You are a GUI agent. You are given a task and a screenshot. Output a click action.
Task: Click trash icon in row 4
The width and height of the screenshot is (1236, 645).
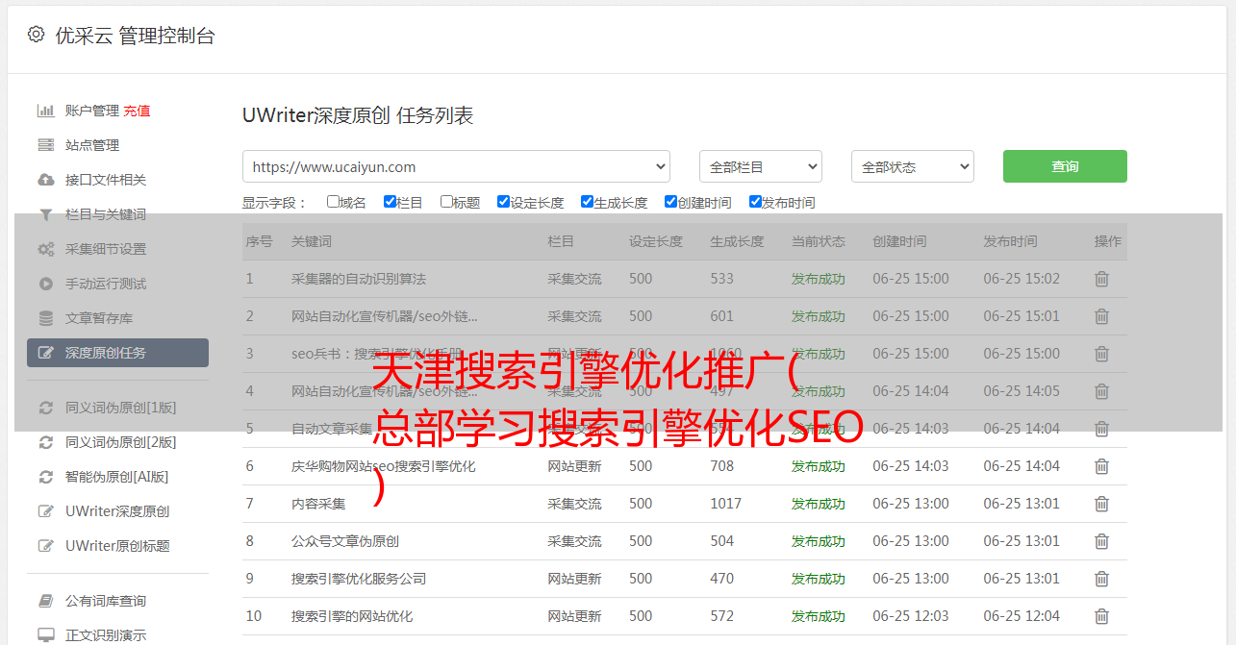coord(1101,391)
